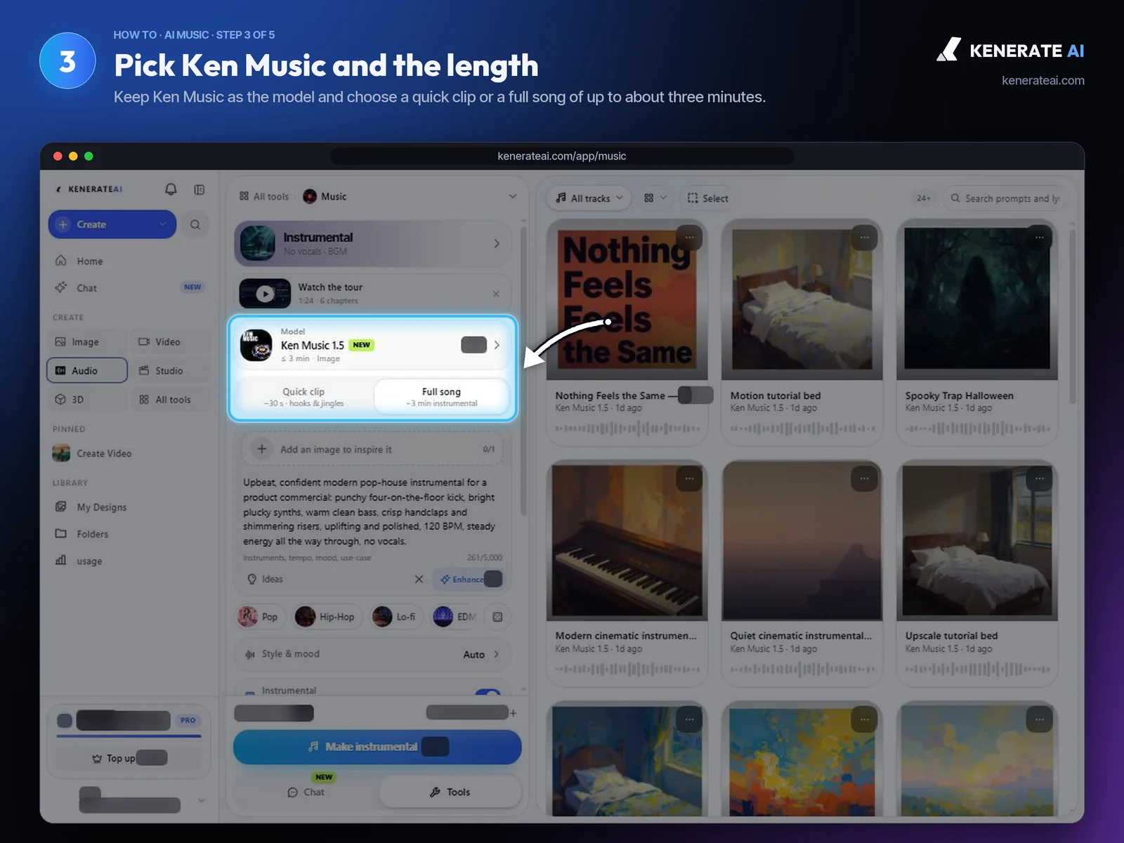Change grid view layout dropdown
The height and width of the screenshot is (843, 1124).
(x=655, y=198)
